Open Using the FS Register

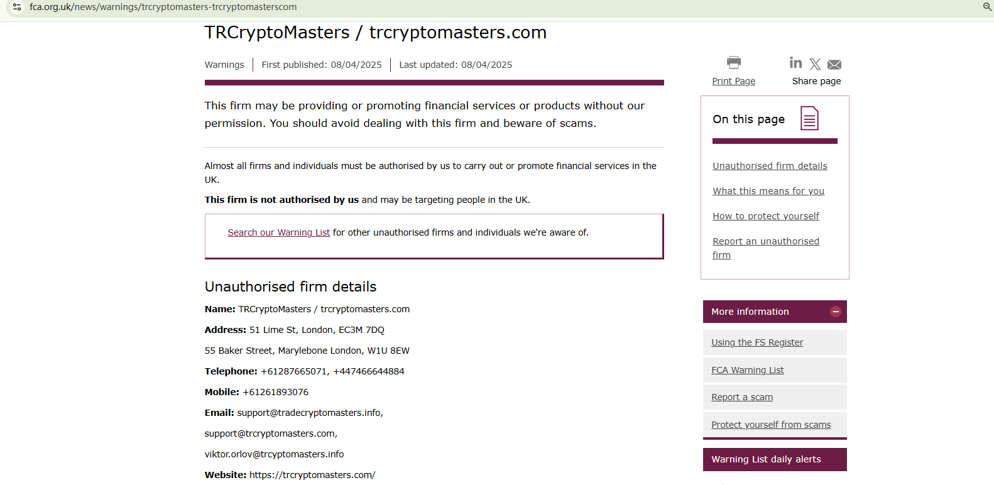pyautogui.click(x=757, y=342)
